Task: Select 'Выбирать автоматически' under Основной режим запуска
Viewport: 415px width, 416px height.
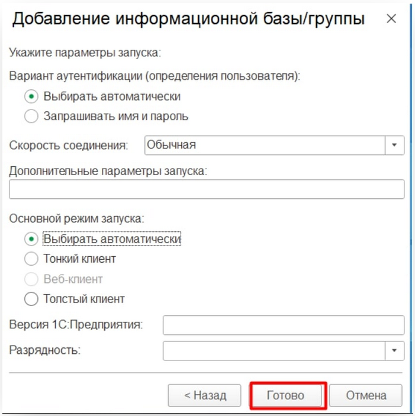Action: (31, 239)
